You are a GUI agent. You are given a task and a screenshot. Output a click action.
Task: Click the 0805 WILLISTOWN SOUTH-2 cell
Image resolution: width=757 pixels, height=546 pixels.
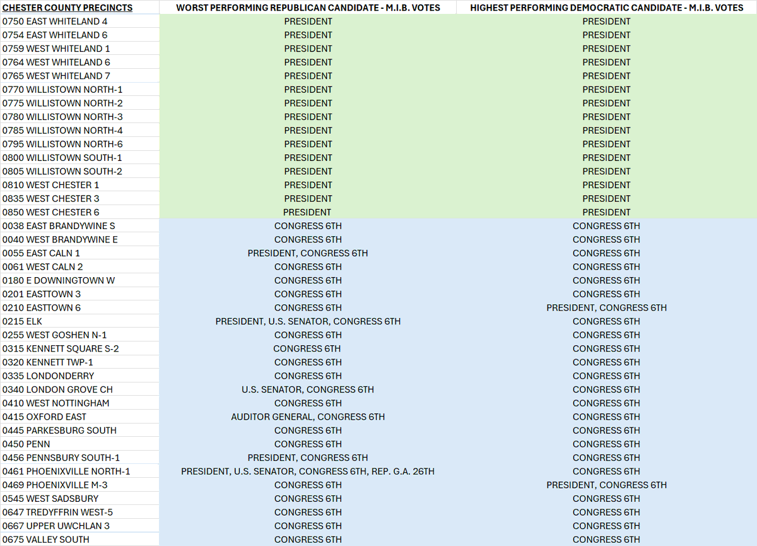[x=79, y=171]
